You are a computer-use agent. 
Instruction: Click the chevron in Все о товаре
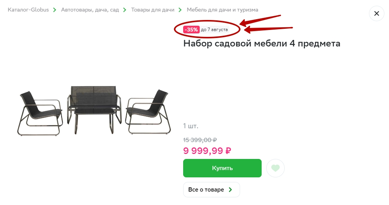230,190
